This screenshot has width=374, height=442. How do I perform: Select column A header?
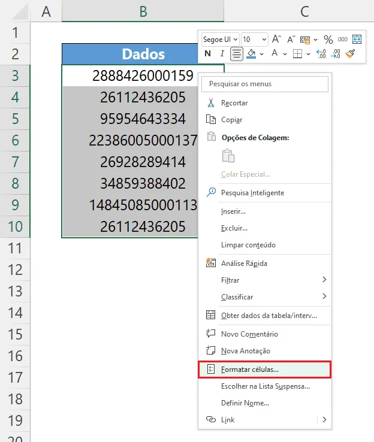click(46, 11)
